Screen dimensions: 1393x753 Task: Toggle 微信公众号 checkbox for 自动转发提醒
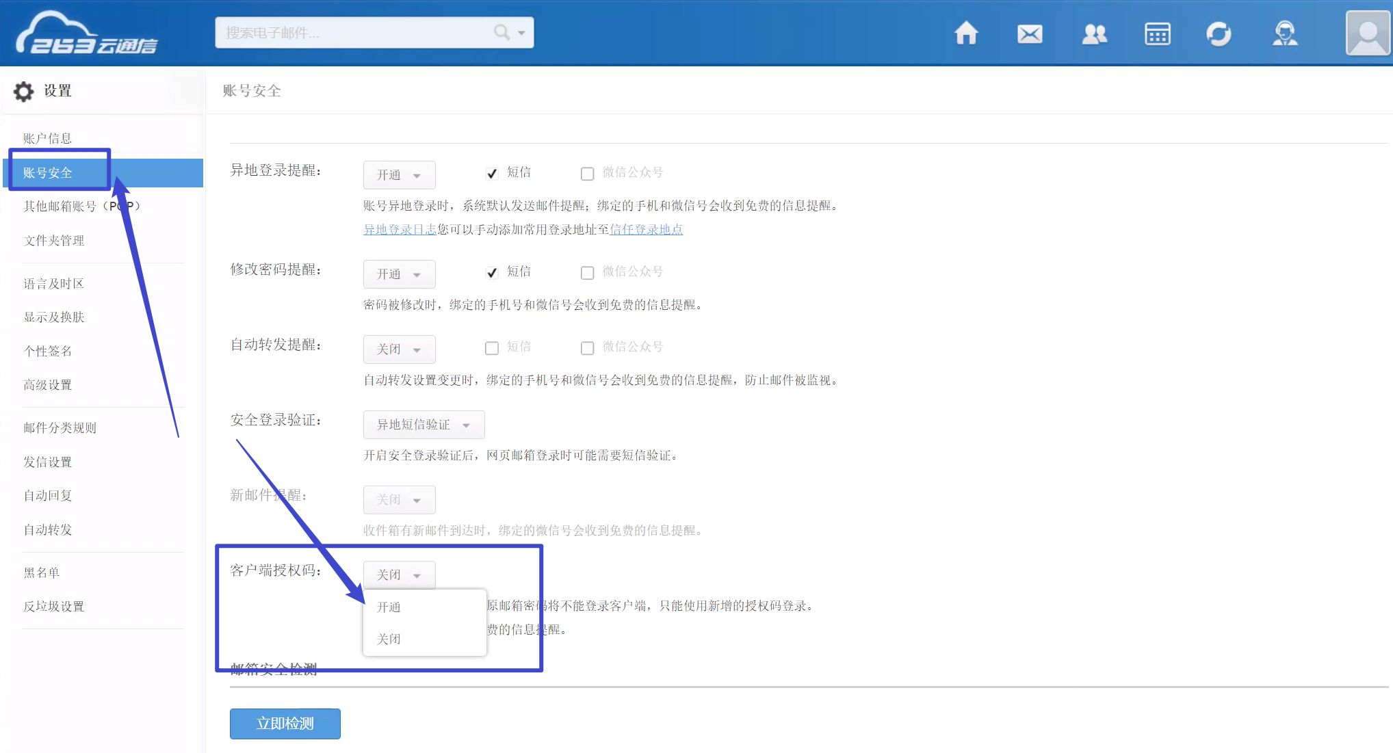click(587, 348)
